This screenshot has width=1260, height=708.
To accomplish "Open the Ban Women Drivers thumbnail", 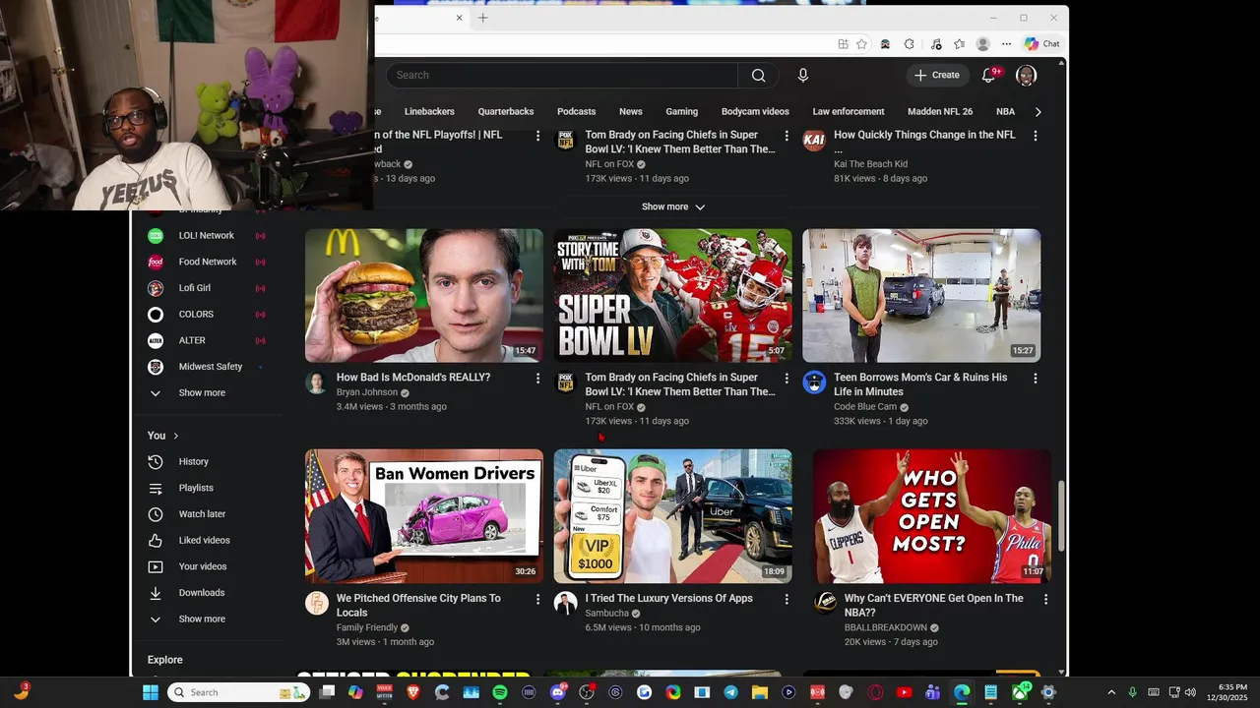I will pyautogui.click(x=424, y=516).
